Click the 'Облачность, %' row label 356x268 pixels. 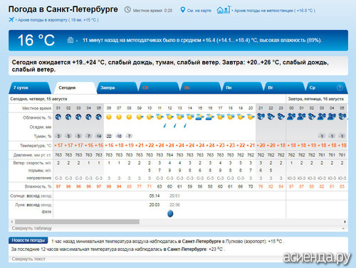tap(37, 117)
